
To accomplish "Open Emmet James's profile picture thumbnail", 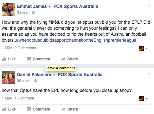I will [8, 9].
